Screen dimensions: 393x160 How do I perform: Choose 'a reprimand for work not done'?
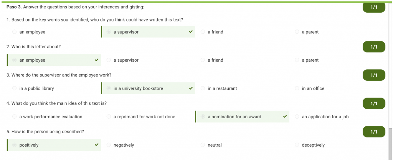click(109, 117)
